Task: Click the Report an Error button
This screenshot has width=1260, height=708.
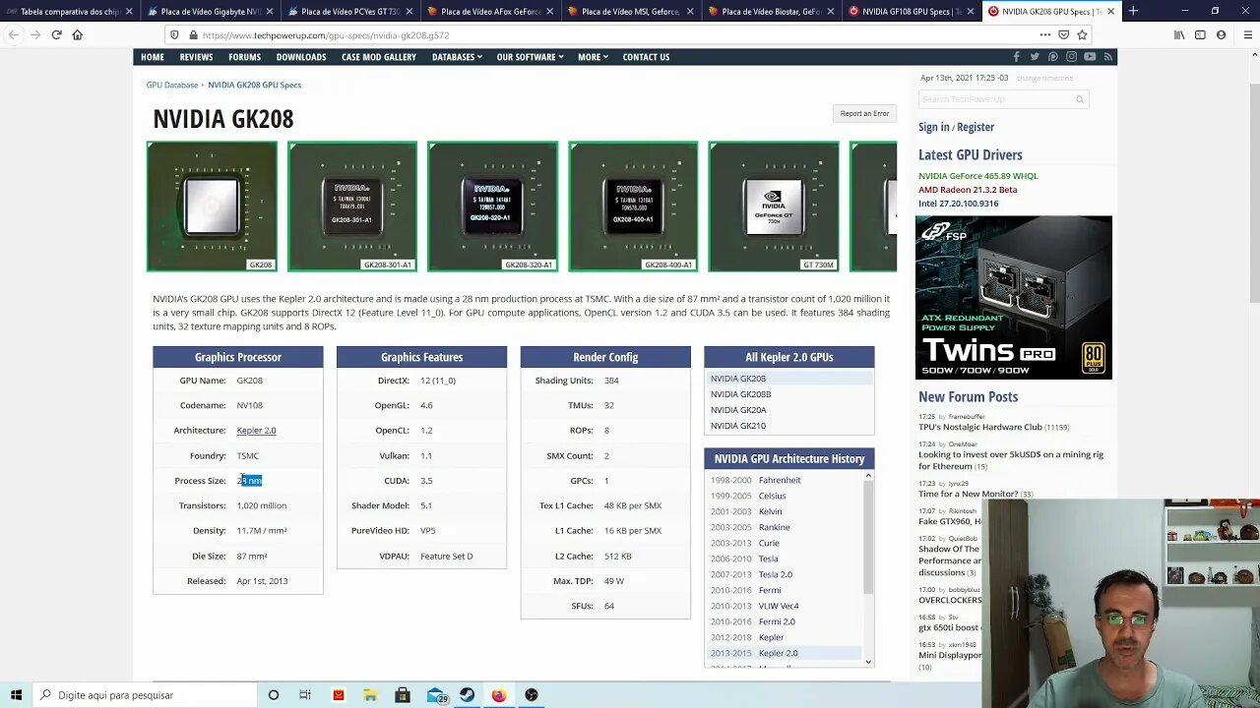Action: (864, 113)
